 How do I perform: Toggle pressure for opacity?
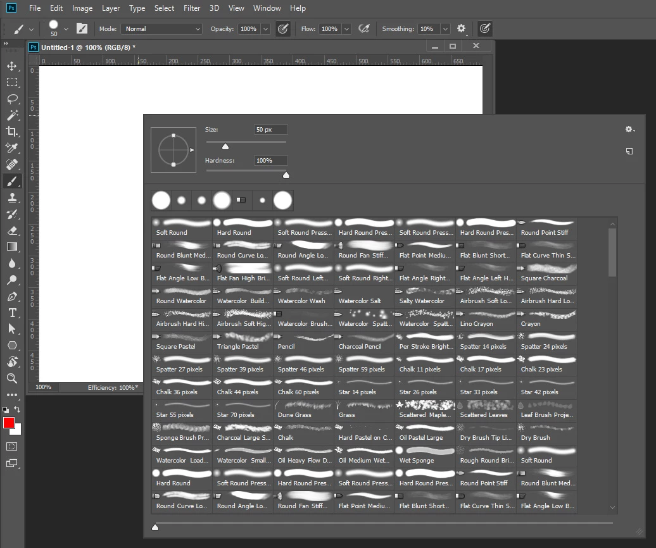pos(283,28)
